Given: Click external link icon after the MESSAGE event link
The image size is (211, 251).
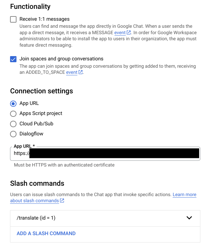Looking at the screenshot, I should pos(128,33).
